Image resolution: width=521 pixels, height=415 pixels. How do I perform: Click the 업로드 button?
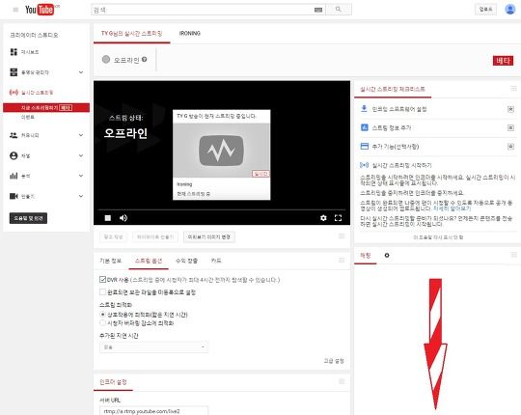pos(485,10)
